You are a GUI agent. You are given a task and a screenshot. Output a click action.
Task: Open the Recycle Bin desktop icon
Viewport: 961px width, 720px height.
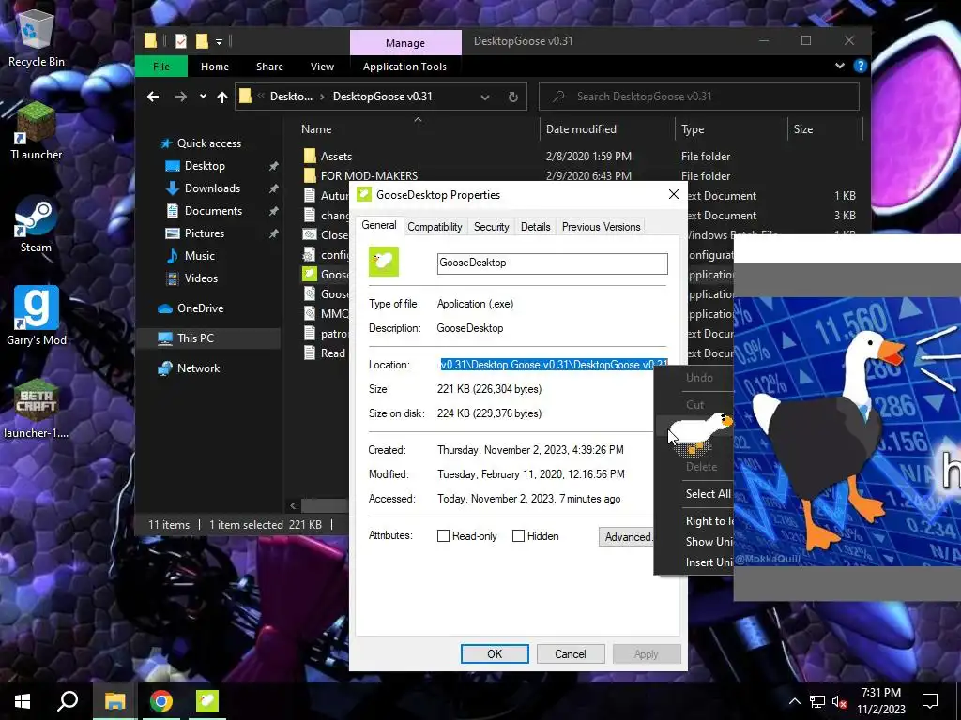[36, 36]
